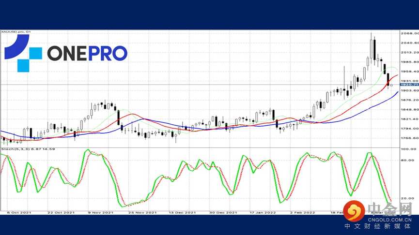Click the 22 Oct 2021 date label

pos(61,213)
